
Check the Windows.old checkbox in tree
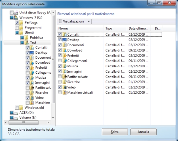pyautogui.click(x=17, y=108)
